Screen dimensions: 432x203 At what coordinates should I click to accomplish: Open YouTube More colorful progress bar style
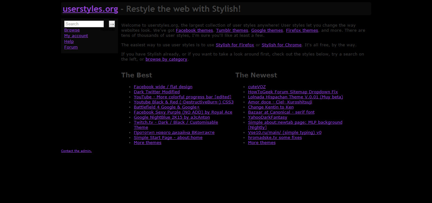tap(183, 97)
